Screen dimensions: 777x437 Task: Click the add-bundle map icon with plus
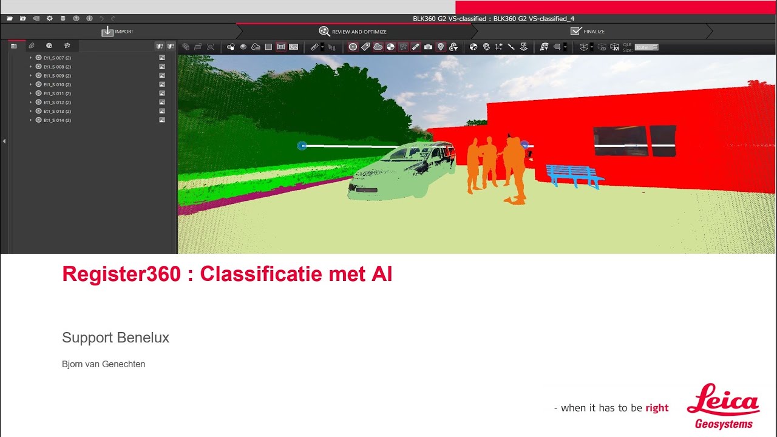tap(159, 46)
